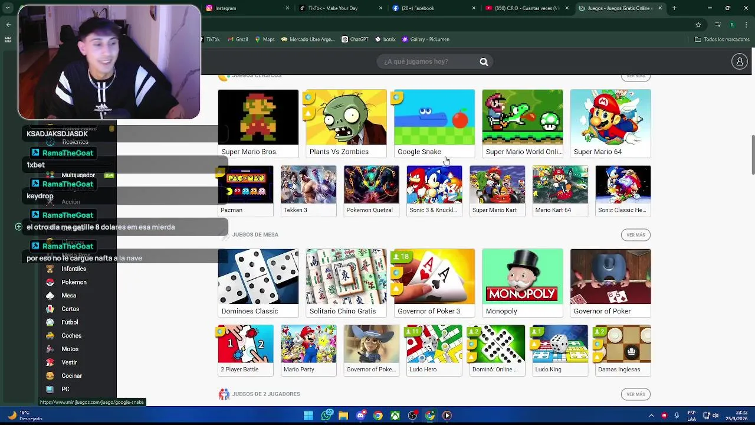
Task: Open the user account icon
Action: coord(739,61)
